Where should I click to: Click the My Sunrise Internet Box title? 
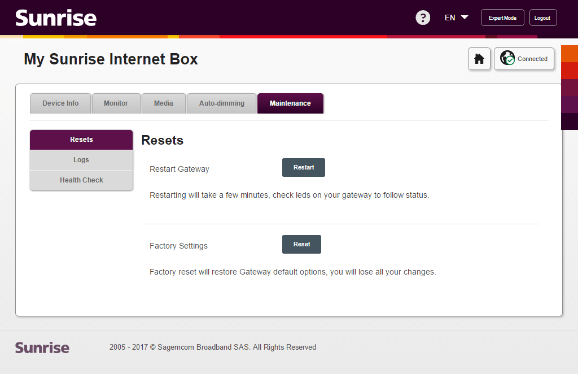[111, 59]
